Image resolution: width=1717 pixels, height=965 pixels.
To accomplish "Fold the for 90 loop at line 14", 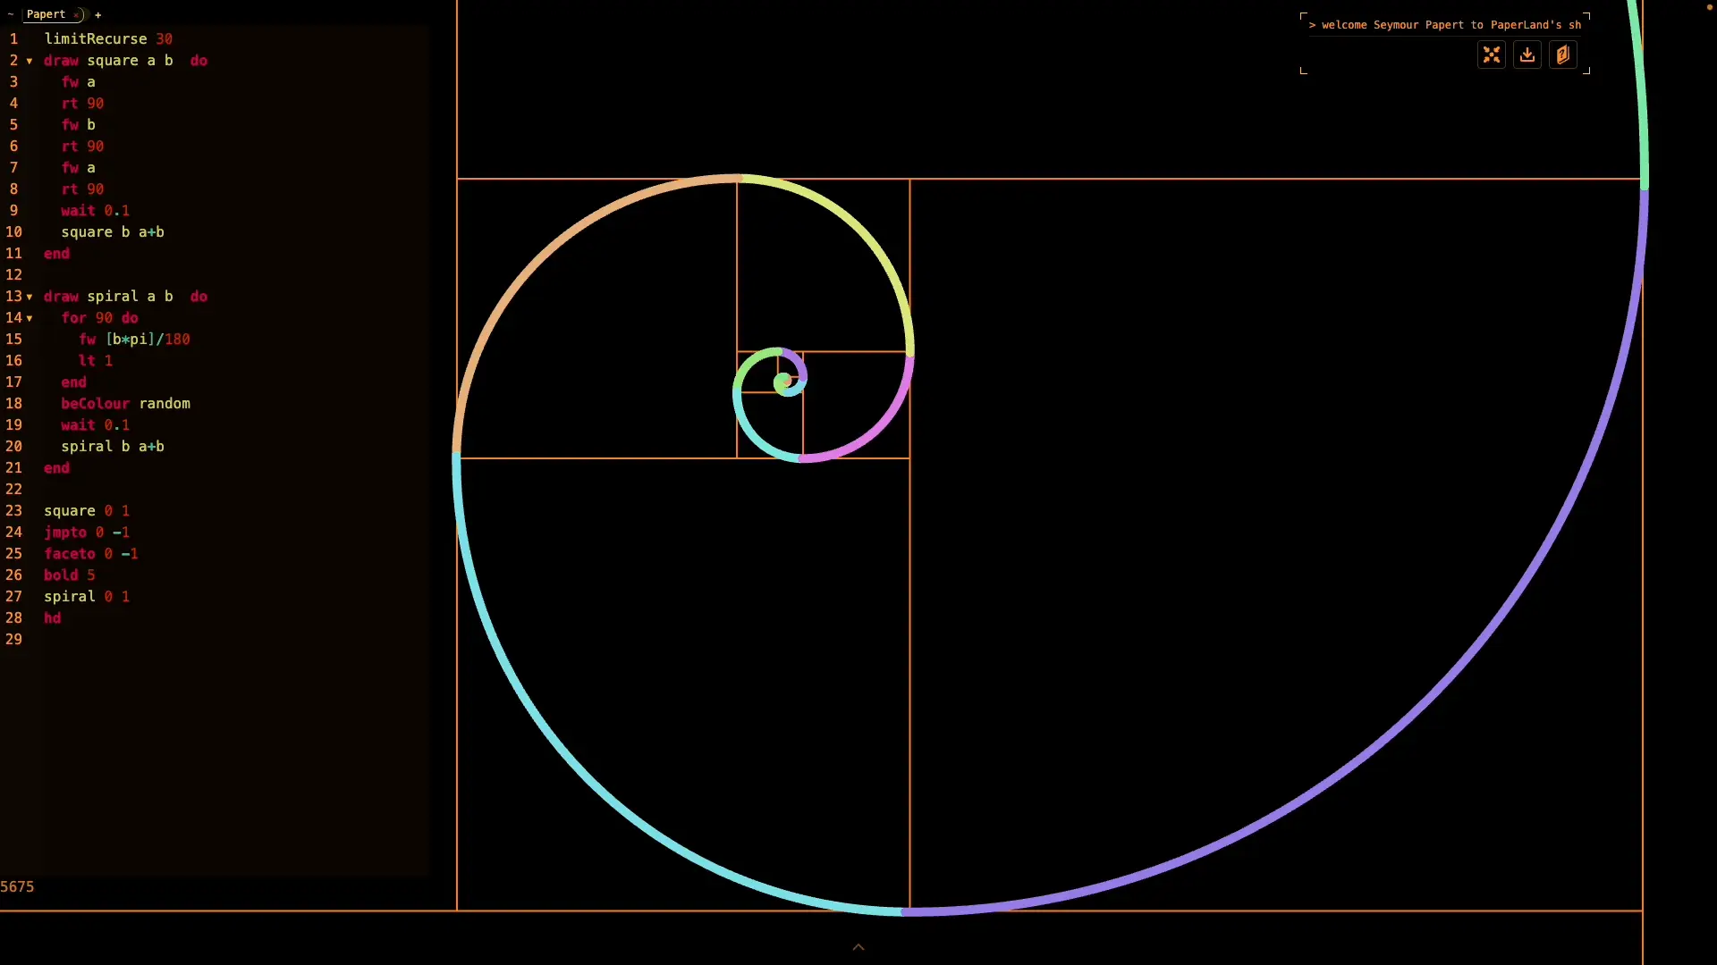I will (x=30, y=319).
